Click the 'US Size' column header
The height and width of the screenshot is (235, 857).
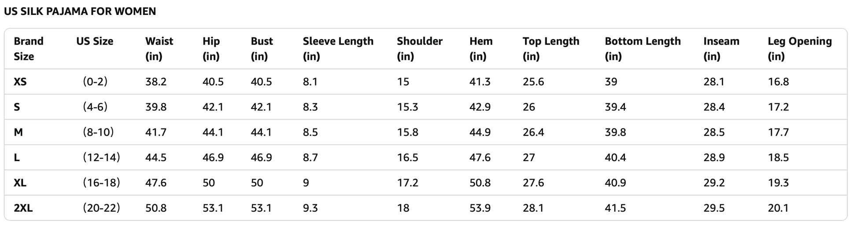pos(95,41)
